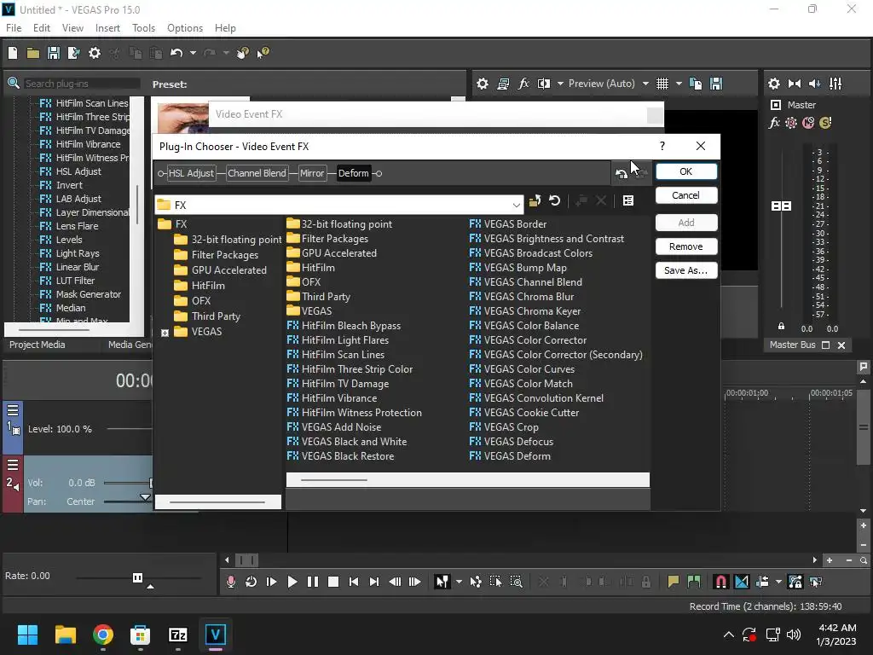Start playback with Play button
The height and width of the screenshot is (655, 873).
(x=292, y=582)
